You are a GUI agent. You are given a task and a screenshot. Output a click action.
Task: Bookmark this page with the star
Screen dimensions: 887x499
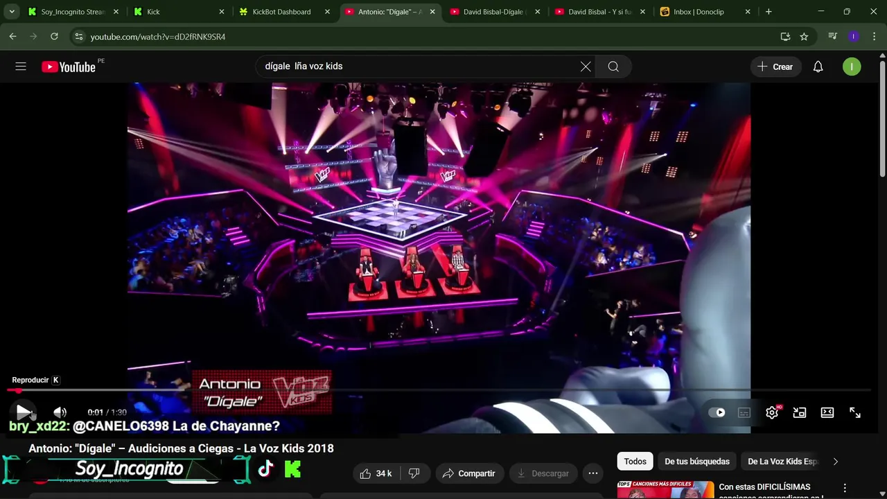(x=804, y=37)
